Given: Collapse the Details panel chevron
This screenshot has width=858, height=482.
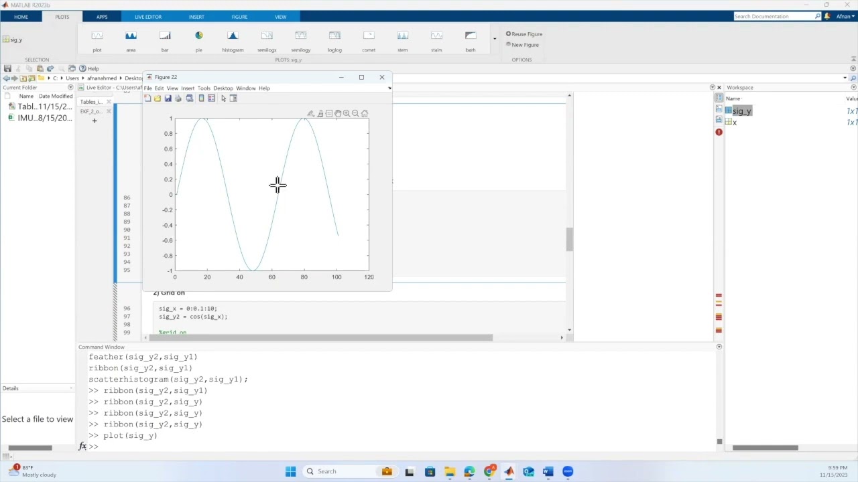Looking at the screenshot, I should tap(71, 388).
